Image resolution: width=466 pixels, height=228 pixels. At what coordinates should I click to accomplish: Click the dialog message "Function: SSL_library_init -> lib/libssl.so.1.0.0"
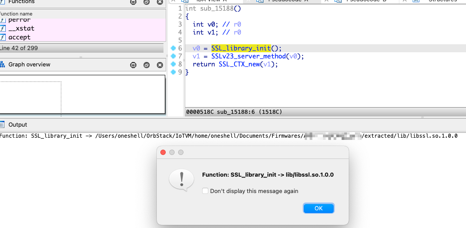pos(268,175)
